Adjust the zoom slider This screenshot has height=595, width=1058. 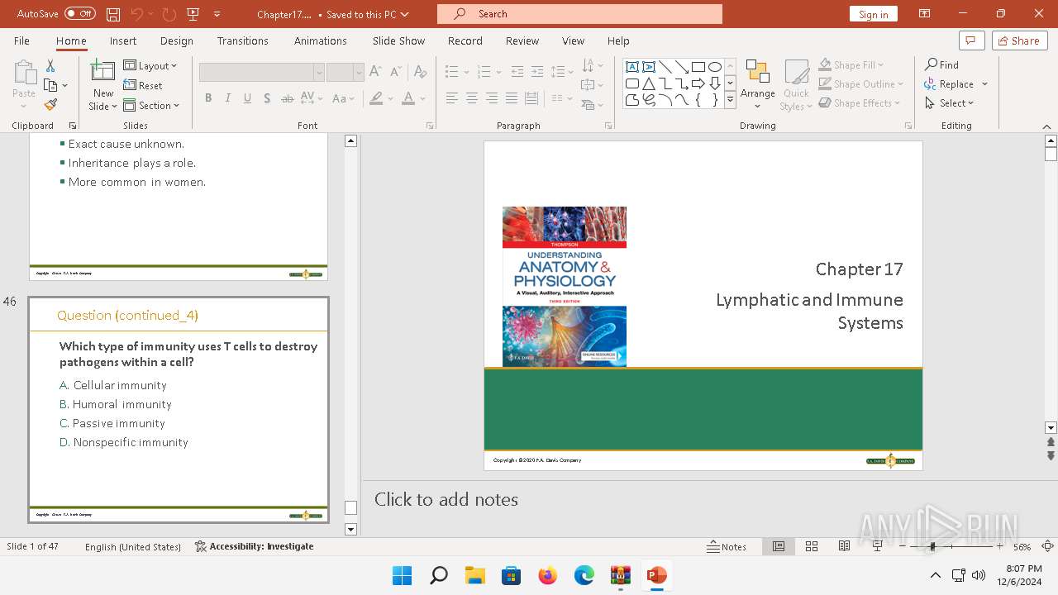(932, 546)
